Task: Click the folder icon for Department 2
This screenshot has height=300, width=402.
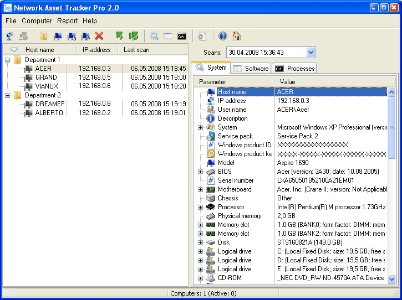Action: [x=17, y=95]
